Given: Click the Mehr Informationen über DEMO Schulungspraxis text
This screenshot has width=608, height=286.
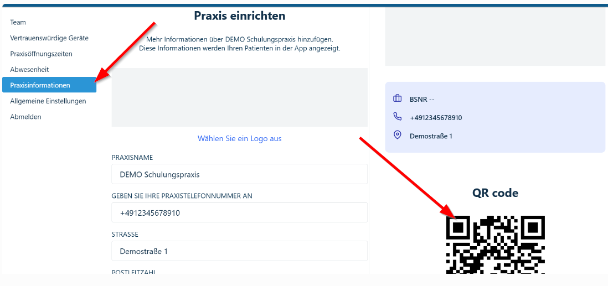Looking at the screenshot, I should coord(240,39).
